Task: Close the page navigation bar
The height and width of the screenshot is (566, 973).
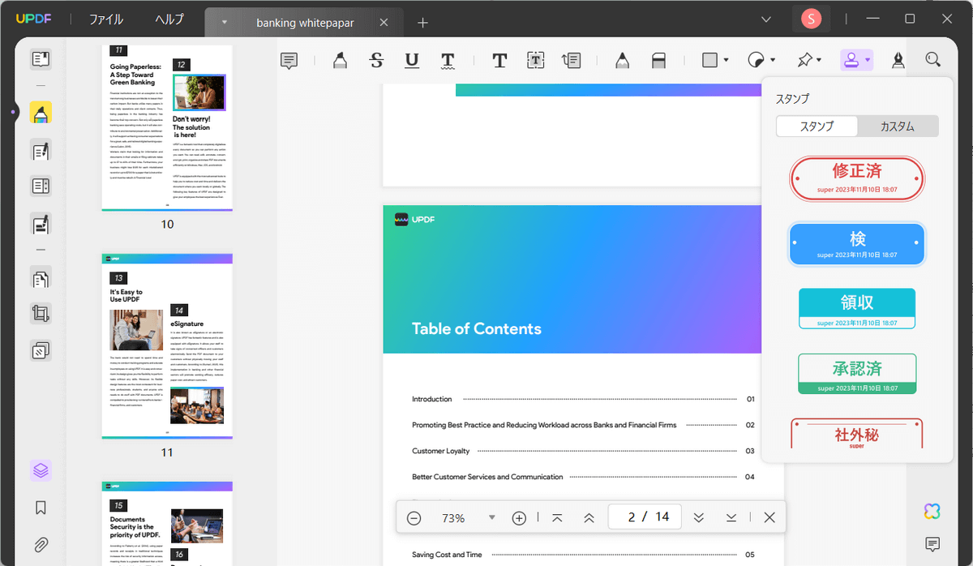Action: point(769,517)
